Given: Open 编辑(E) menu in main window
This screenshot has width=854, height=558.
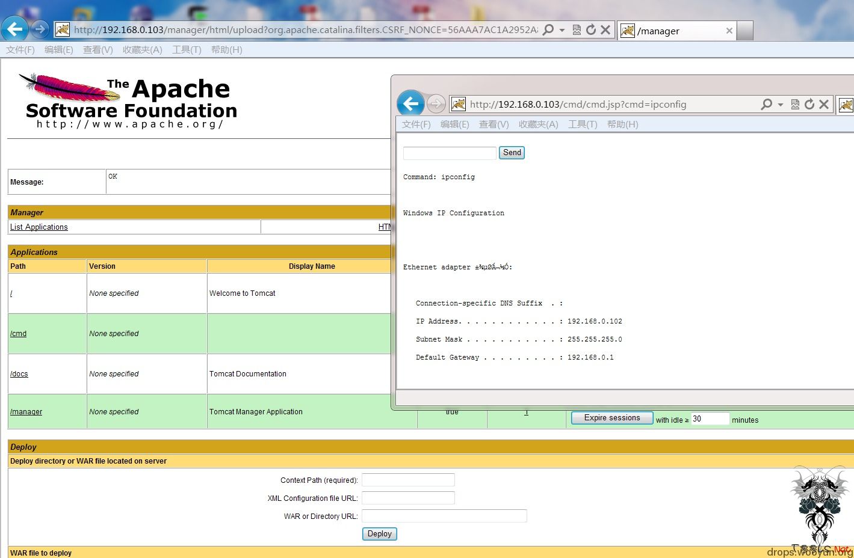Looking at the screenshot, I should tap(59, 50).
